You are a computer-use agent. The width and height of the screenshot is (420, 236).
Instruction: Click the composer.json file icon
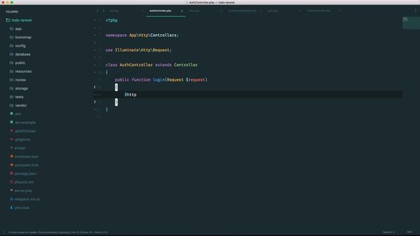pyautogui.click(x=12, y=156)
